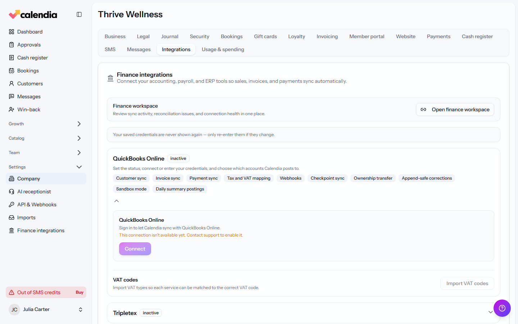Image resolution: width=518 pixels, height=324 pixels.
Task: Click the Sandbox mode tag
Action: pyautogui.click(x=131, y=189)
